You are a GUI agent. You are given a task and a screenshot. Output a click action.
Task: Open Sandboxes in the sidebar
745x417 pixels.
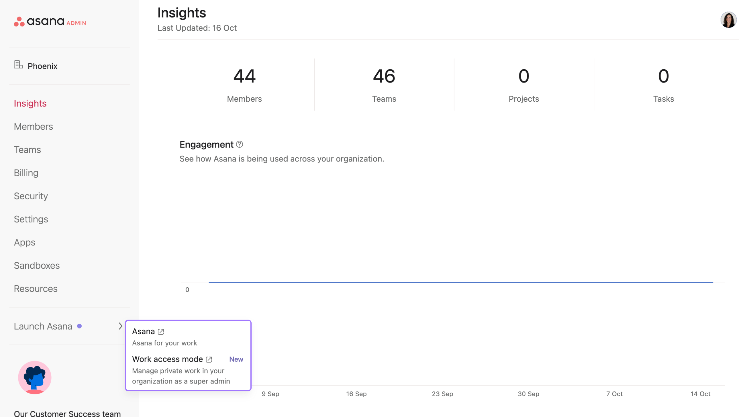point(37,265)
